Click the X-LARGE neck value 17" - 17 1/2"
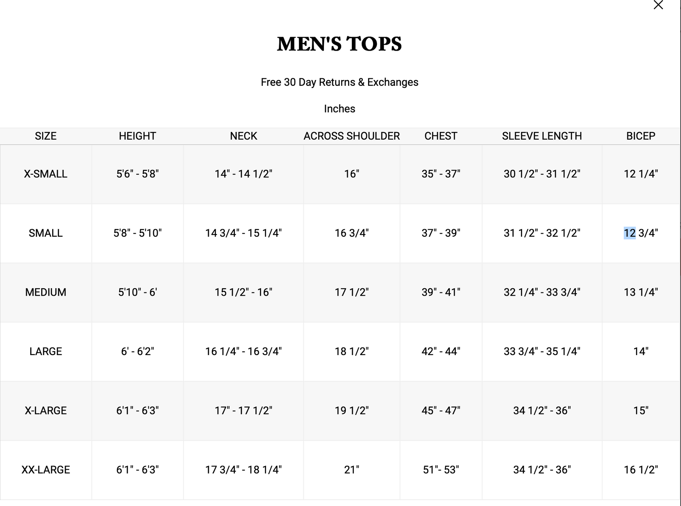The width and height of the screenshot is (681, 506). [x=244, y=411]
